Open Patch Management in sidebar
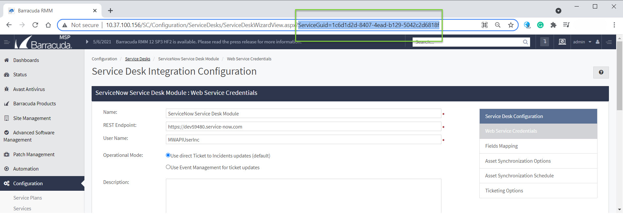This screenshot has width=623, height=224. [x=34, y=155]
